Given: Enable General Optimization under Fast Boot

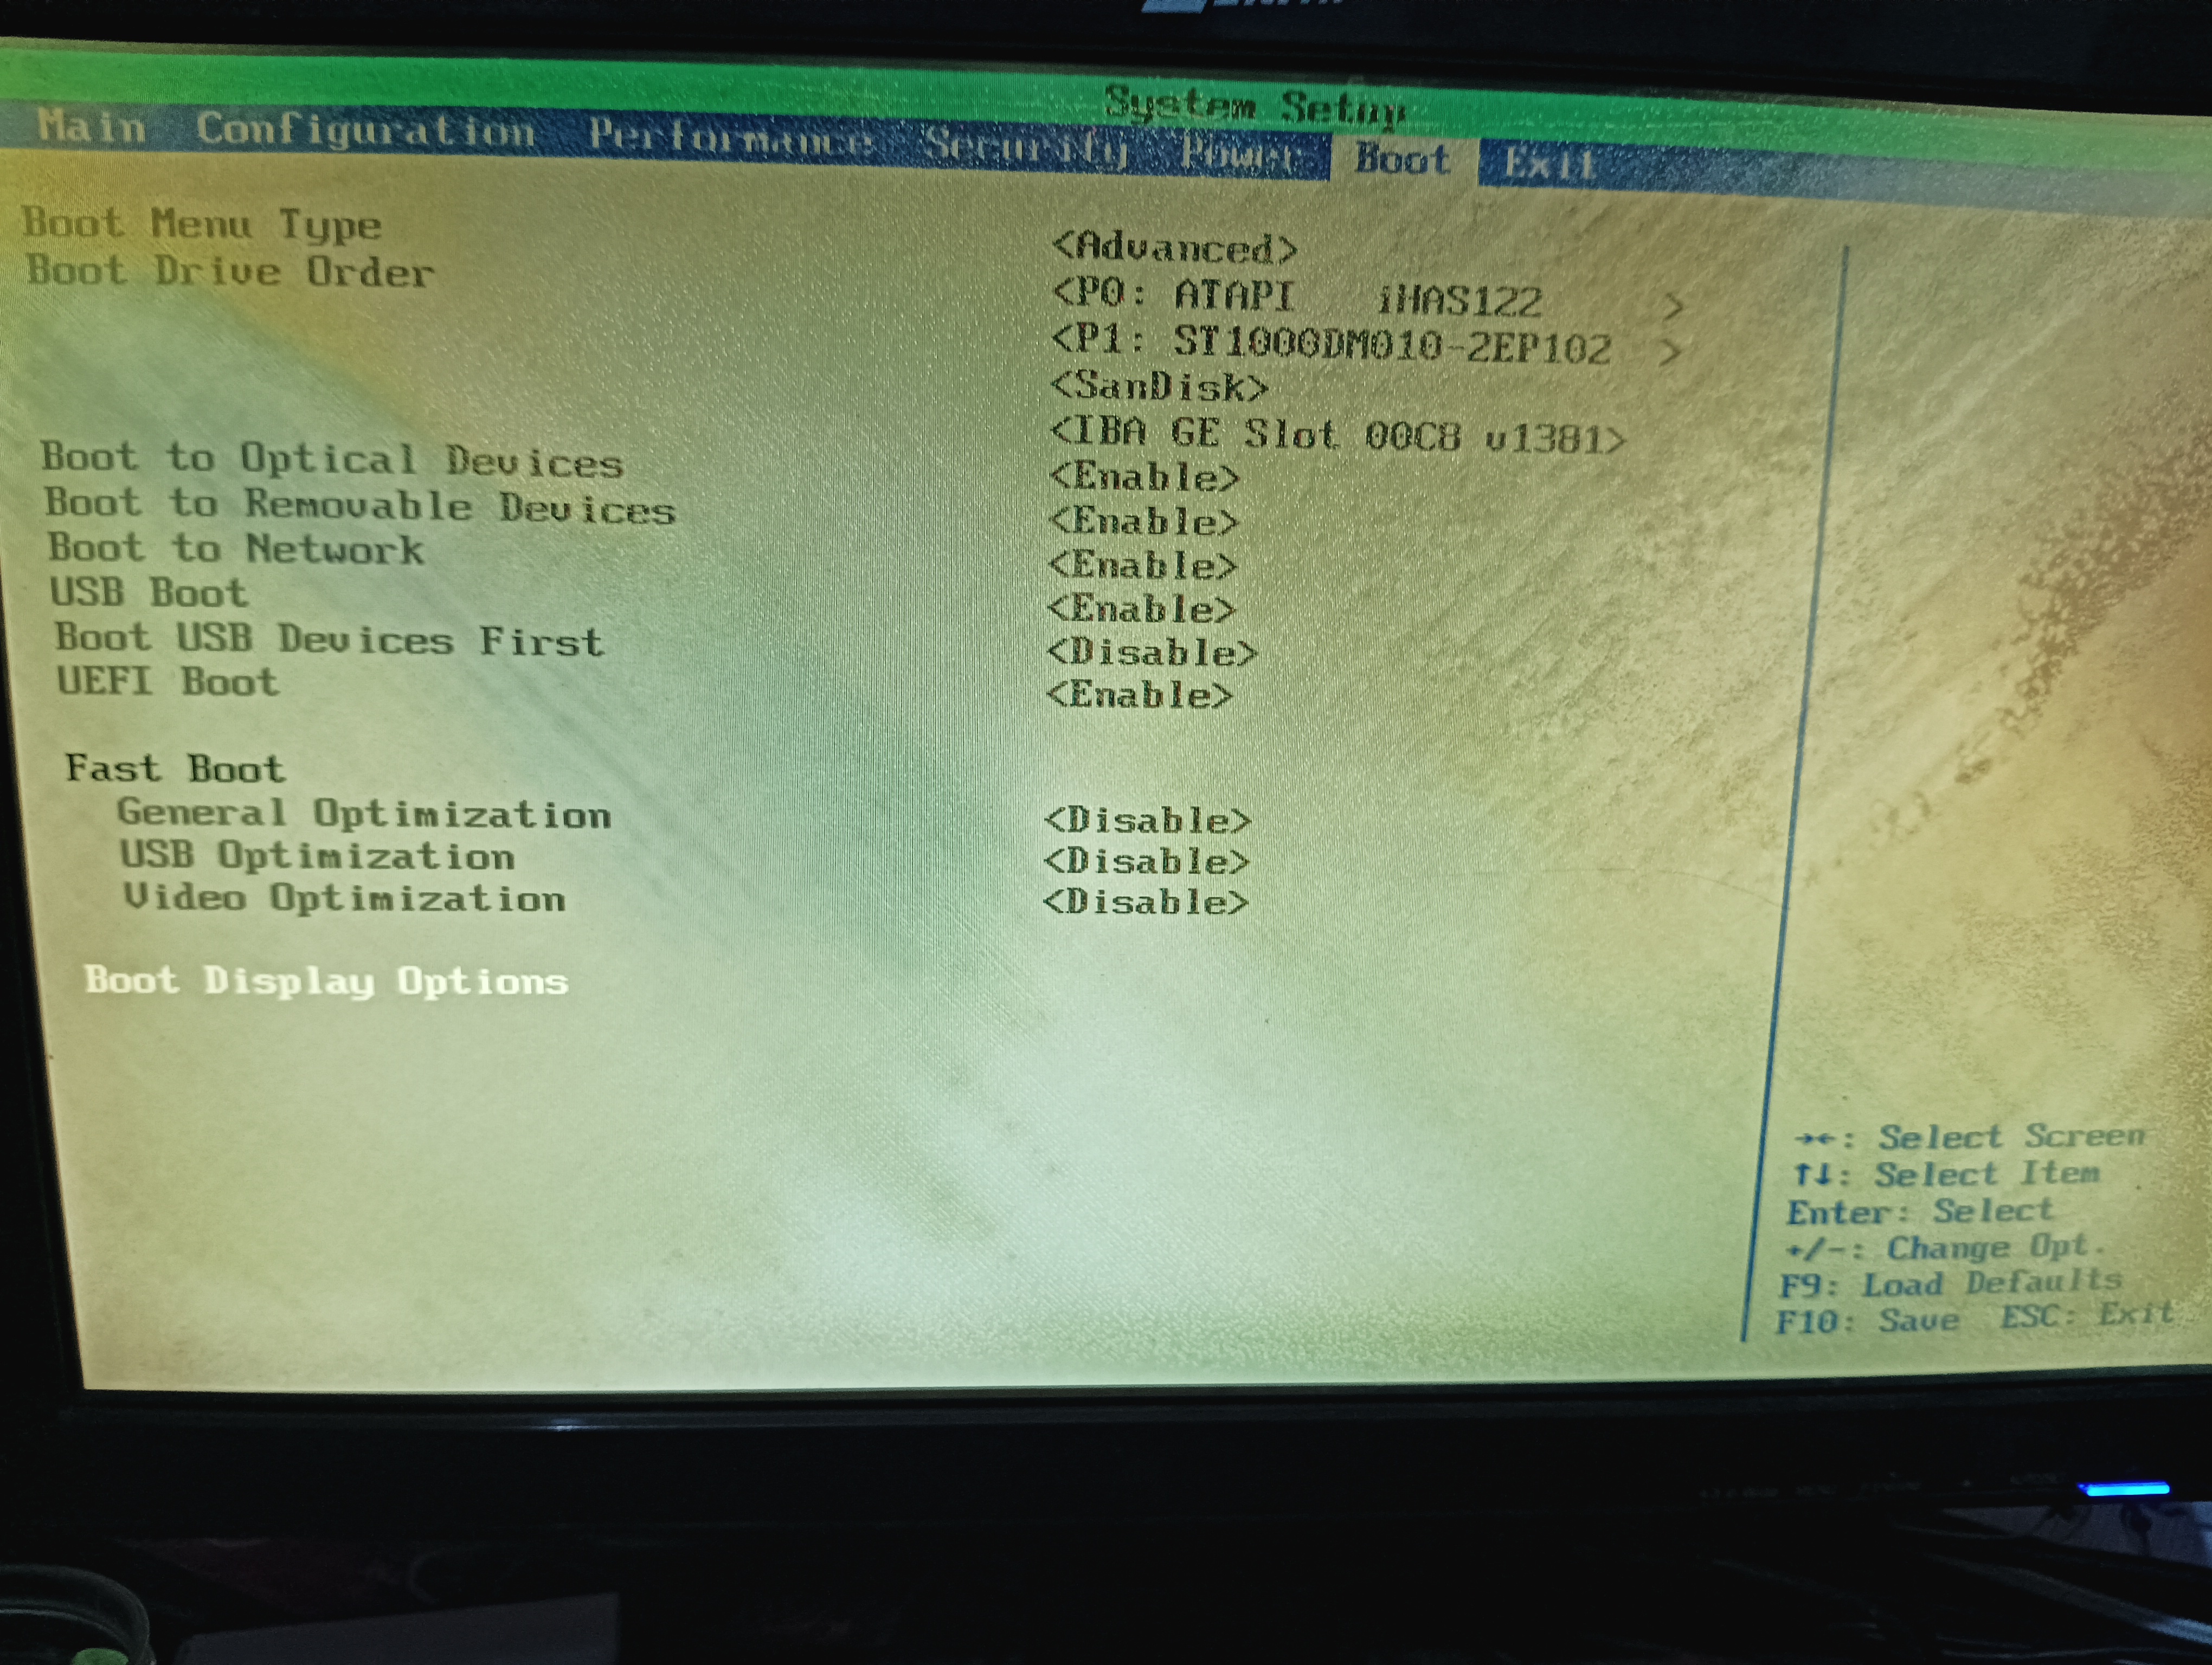Looking at the screenshot, I should point(1147,821).
